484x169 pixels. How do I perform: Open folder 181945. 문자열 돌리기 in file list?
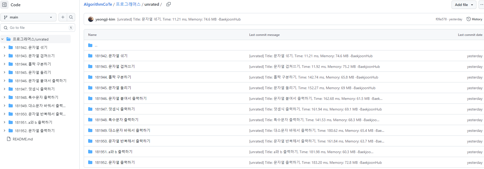pos(113,88)
